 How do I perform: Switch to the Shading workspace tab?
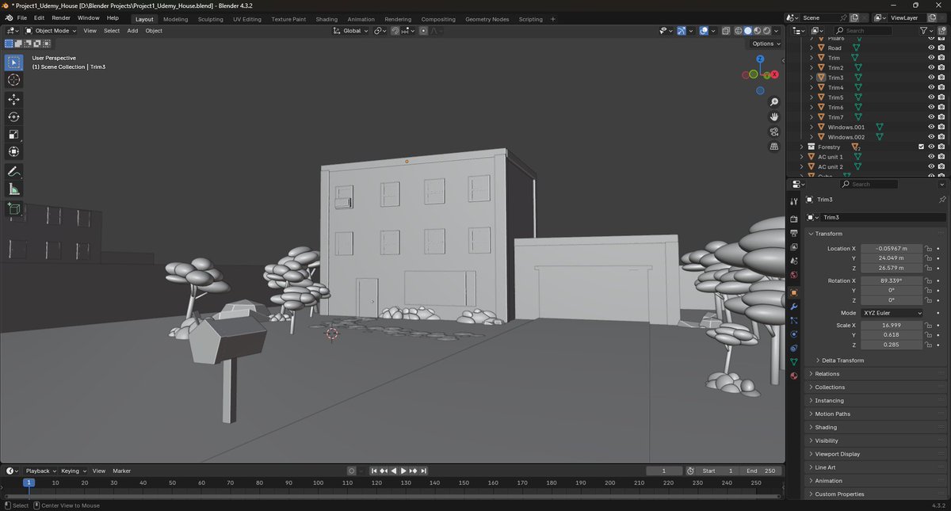tap(327, 19)
